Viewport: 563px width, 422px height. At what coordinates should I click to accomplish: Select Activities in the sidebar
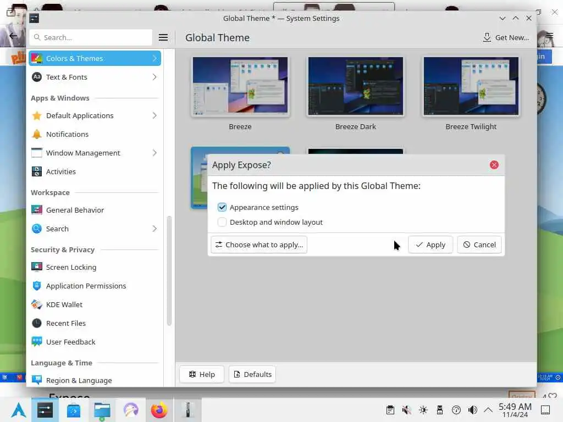pos(95,171)
